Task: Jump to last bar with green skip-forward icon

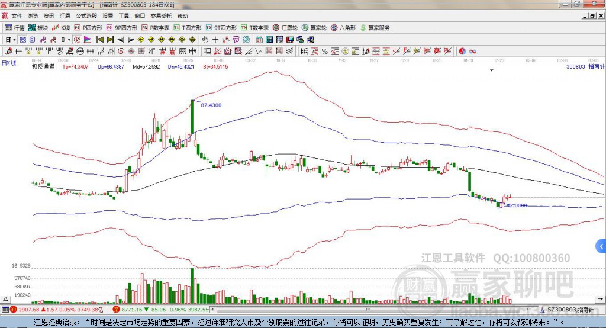Action: click(x=110, y=40)
